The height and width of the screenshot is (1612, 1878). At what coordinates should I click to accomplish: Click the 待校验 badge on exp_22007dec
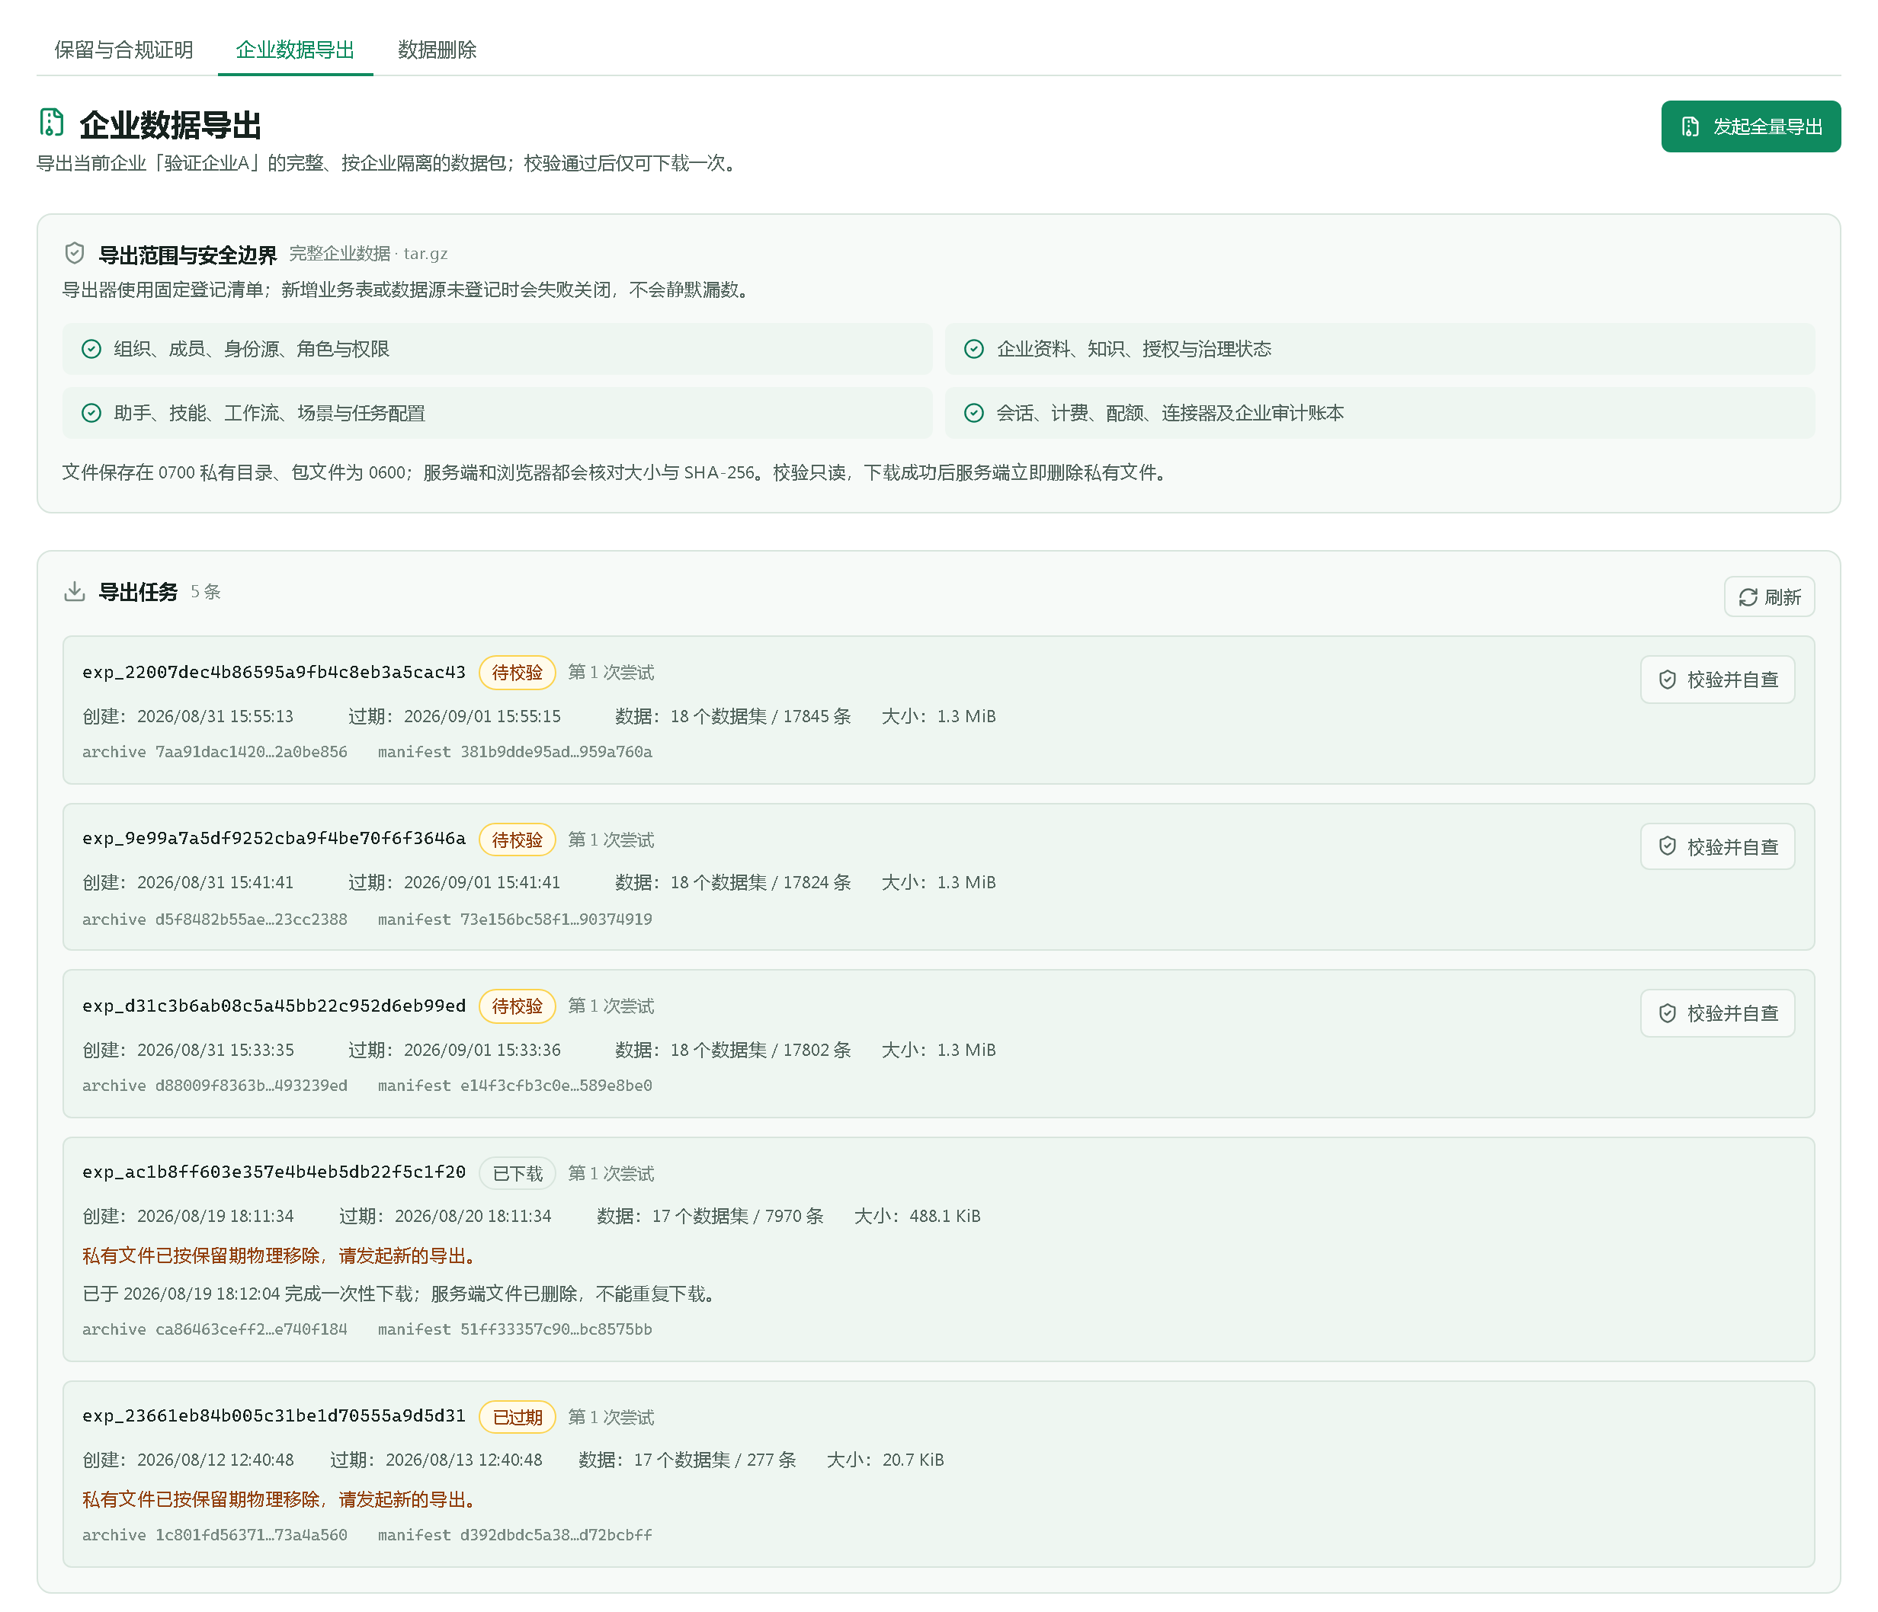(x=517, y=673)
